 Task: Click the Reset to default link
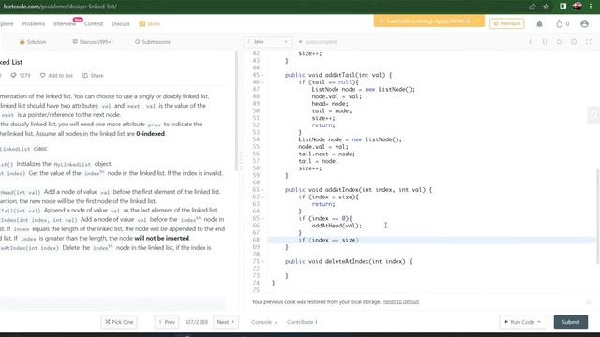pyautogui.click(x=401, y=301)
